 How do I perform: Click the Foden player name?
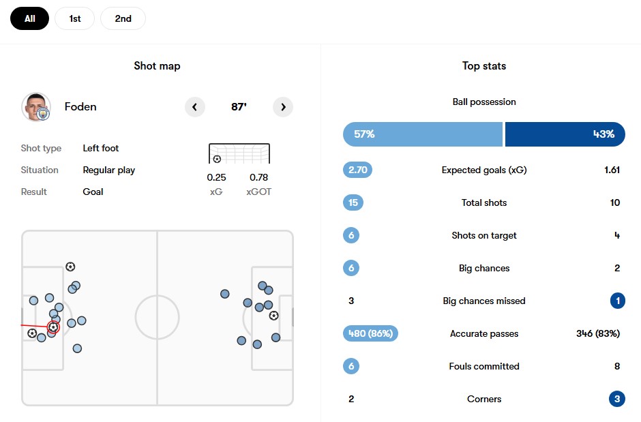pos(80,106)
